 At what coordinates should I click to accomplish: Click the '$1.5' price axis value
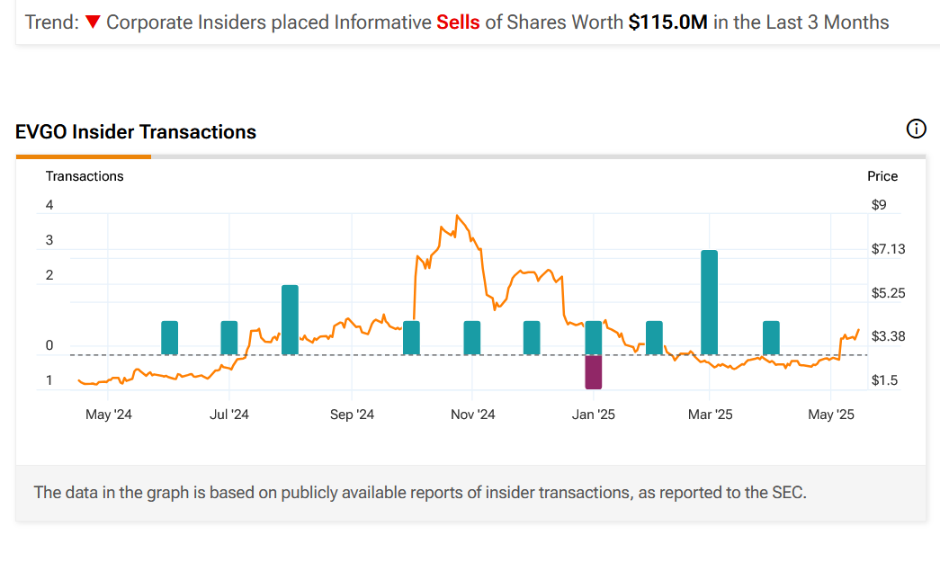885,380
